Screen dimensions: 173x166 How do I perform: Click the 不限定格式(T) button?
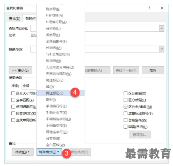click(x=80, y=152)
